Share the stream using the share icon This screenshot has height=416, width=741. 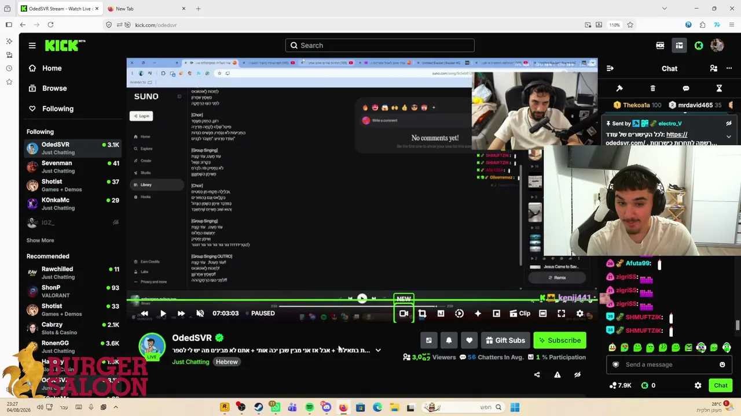(537, 374)
